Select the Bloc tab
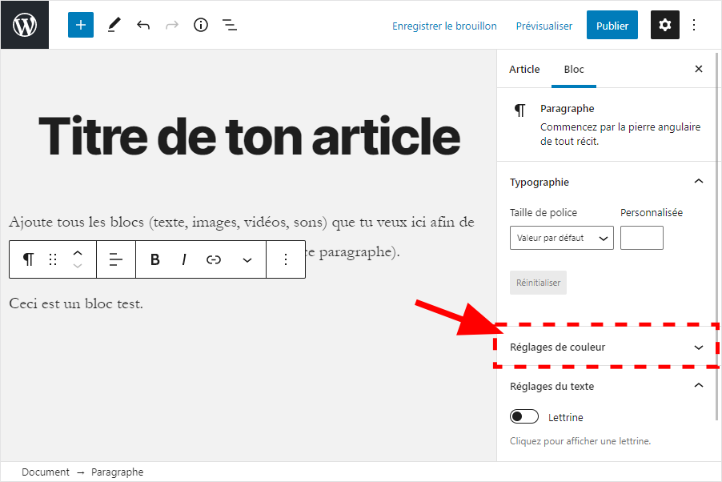722x482 pixels. 574,70
